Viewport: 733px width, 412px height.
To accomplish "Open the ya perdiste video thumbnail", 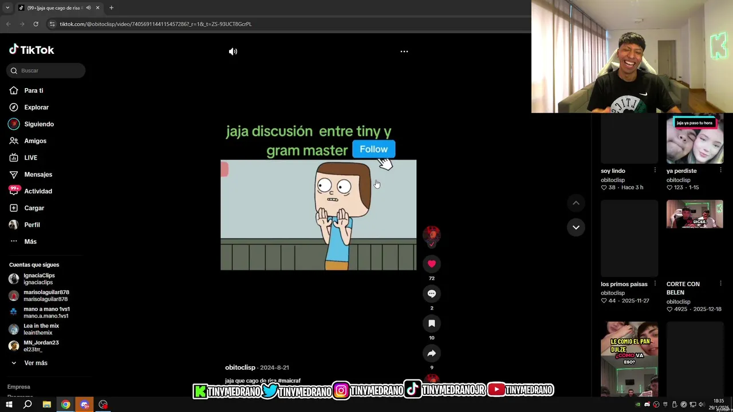I will [695, 140].
